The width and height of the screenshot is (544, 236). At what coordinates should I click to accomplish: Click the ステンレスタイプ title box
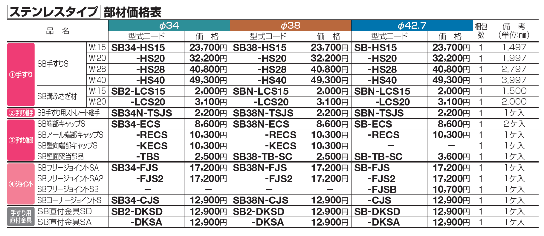point(54,12)
